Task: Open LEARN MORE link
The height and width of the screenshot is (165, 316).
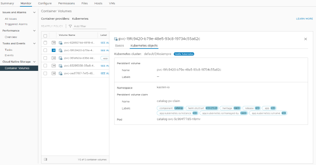Action: pyautogui.click(x=305, y=19)
